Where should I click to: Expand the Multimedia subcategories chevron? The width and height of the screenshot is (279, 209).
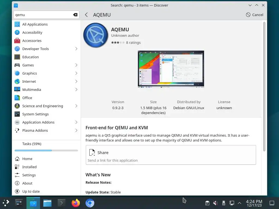click(x=76, y=90)
